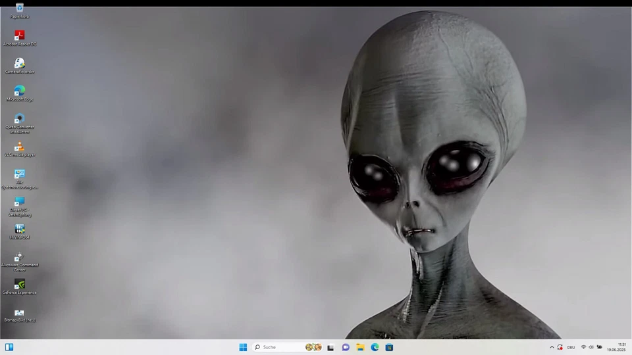Open the Widgets panel on the taskbar
Viewport: 632px width, 355px height.
click(9, 347)
